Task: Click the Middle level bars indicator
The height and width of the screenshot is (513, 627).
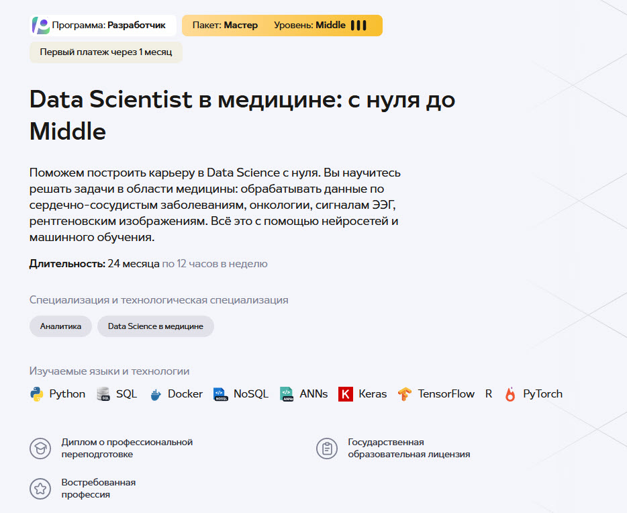Action: (x=358, y=26)
